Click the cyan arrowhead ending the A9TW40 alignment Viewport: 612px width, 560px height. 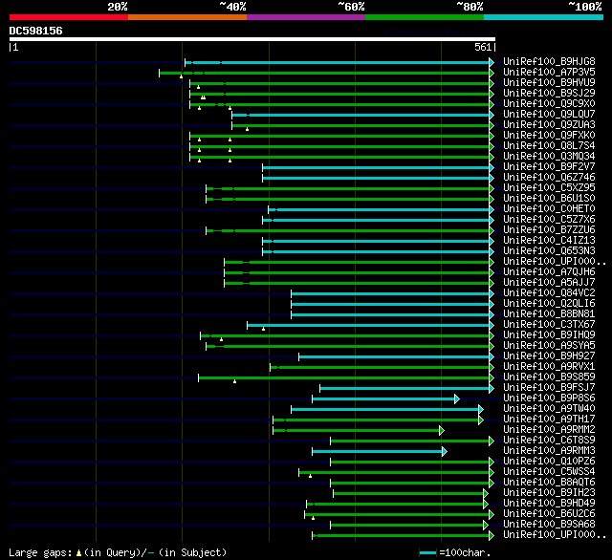pyautogui.click(x=481, y=409)
